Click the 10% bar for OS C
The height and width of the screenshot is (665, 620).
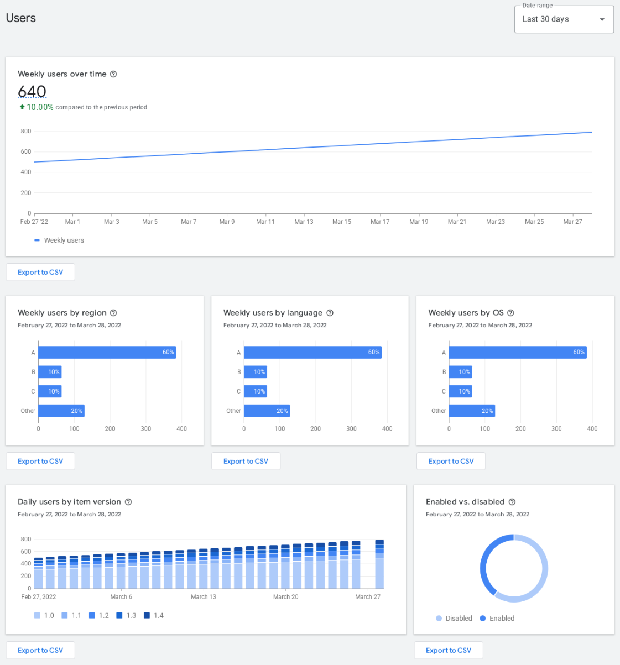461,391
